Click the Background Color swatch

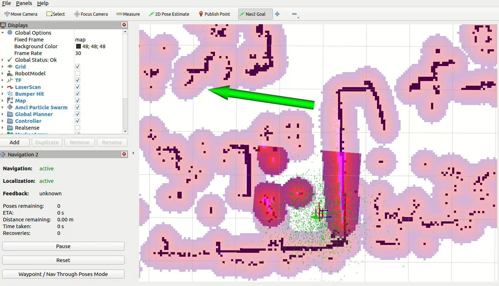(78, 46)
